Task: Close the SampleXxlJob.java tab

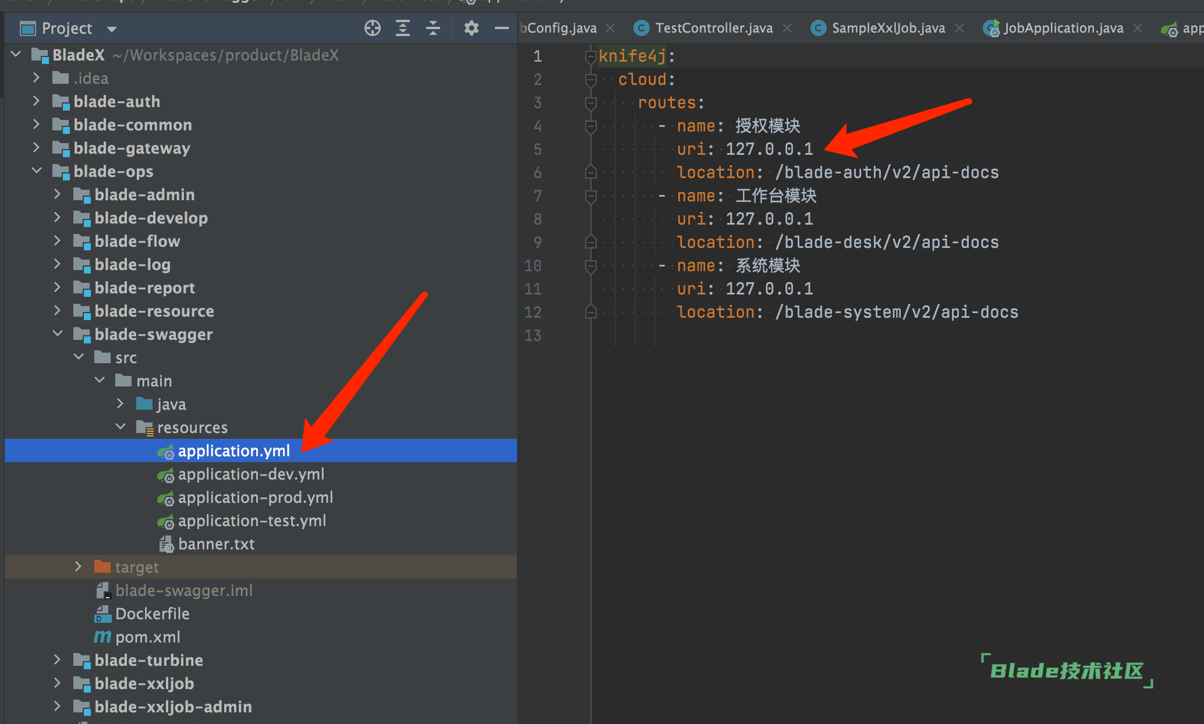Action: pos(959,28)
